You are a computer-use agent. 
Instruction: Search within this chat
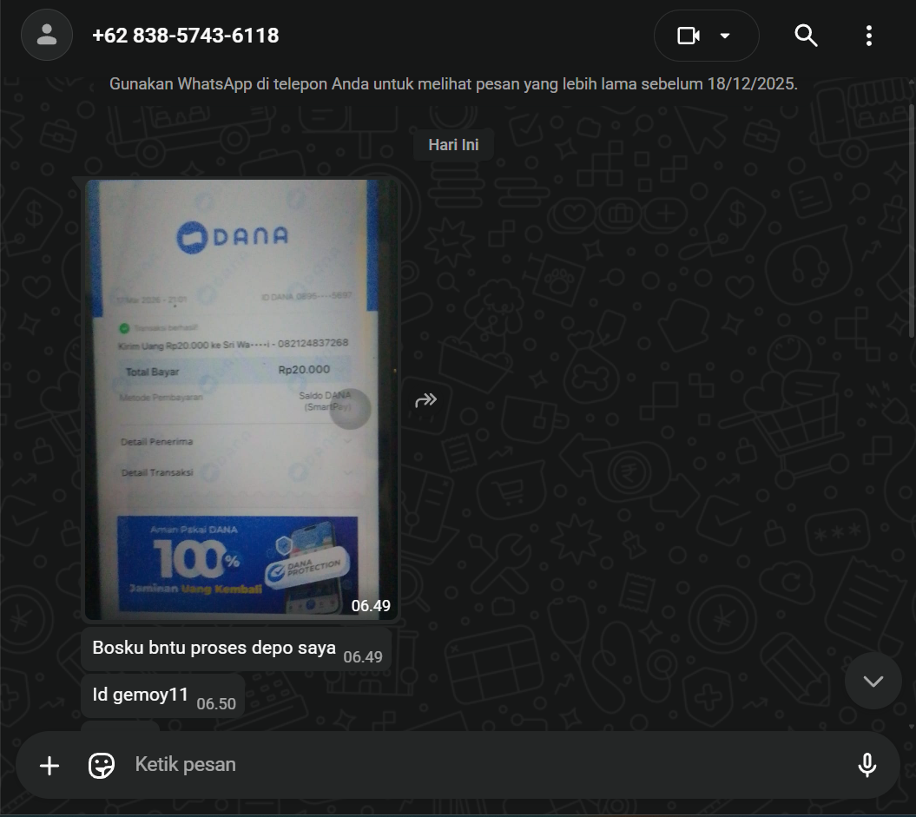coord(806,36)
